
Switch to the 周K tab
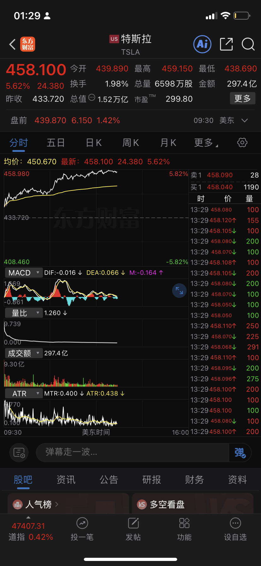tap(131, 143)
